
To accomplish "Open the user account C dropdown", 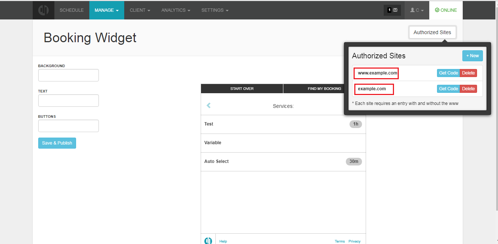I will pos(417,10).
